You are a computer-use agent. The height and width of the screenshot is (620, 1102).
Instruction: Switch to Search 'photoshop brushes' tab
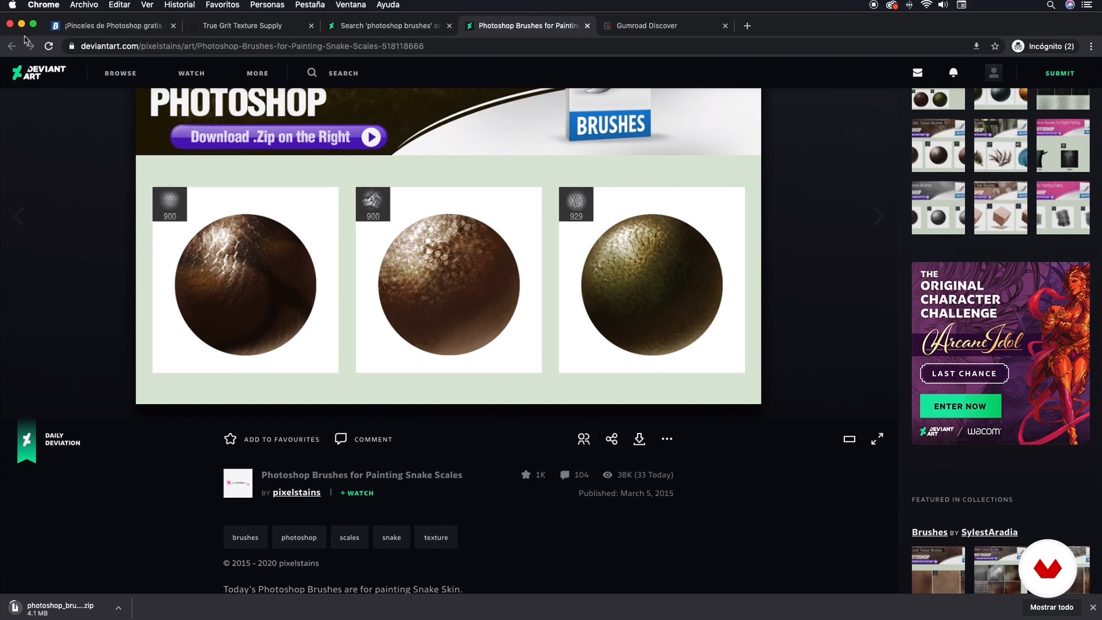pos(390,26)
